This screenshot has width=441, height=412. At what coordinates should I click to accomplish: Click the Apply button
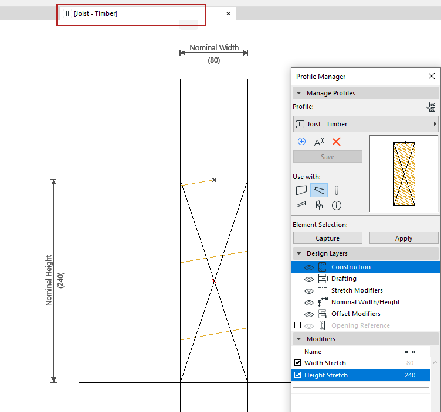(x=403, y=238)
